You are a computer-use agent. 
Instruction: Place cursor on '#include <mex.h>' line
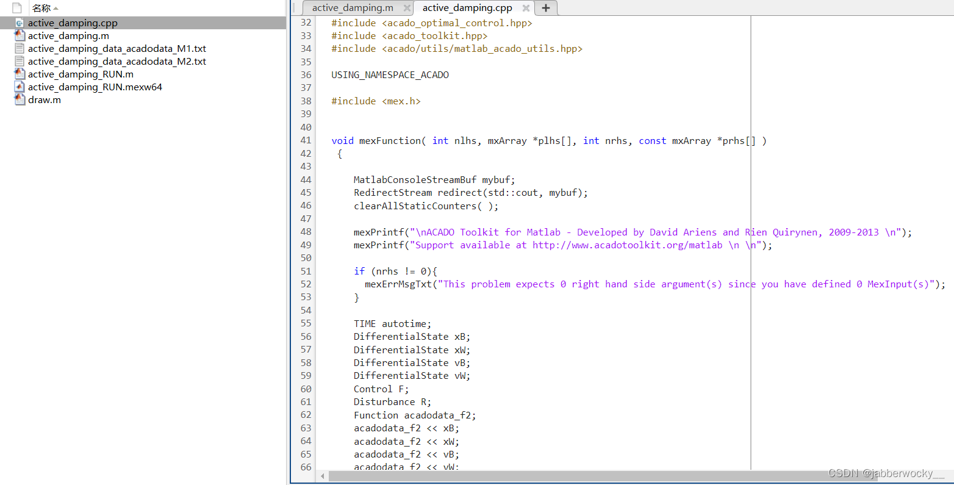[x=376, y=101]
